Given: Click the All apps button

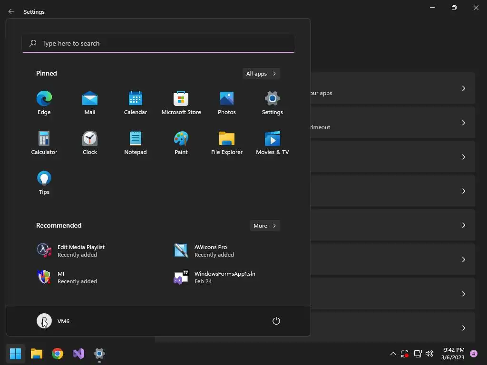Looking at the screenshot, I should 261,74.
